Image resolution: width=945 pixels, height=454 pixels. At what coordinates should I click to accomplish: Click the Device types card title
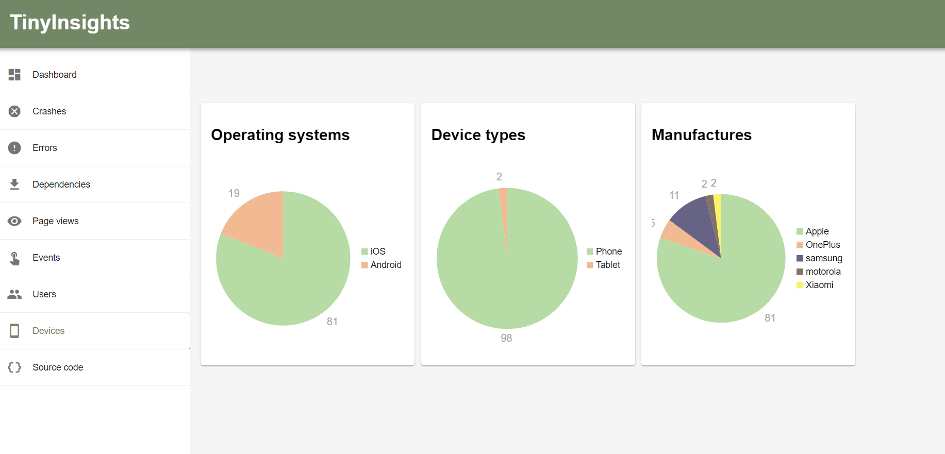click(478, 135)
